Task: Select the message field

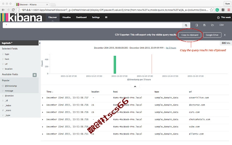Action: click(9, 91)
